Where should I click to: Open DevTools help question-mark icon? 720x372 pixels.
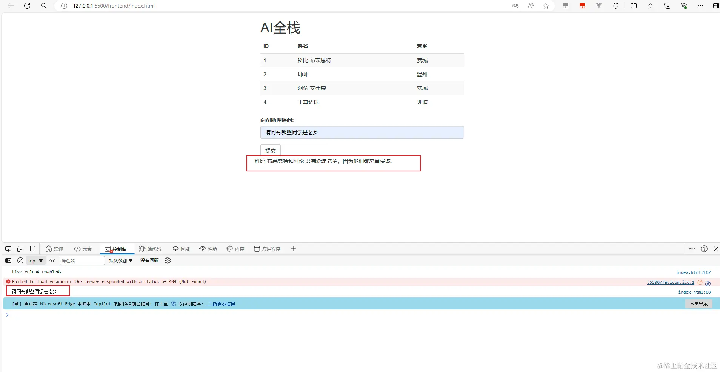(704, 249)
